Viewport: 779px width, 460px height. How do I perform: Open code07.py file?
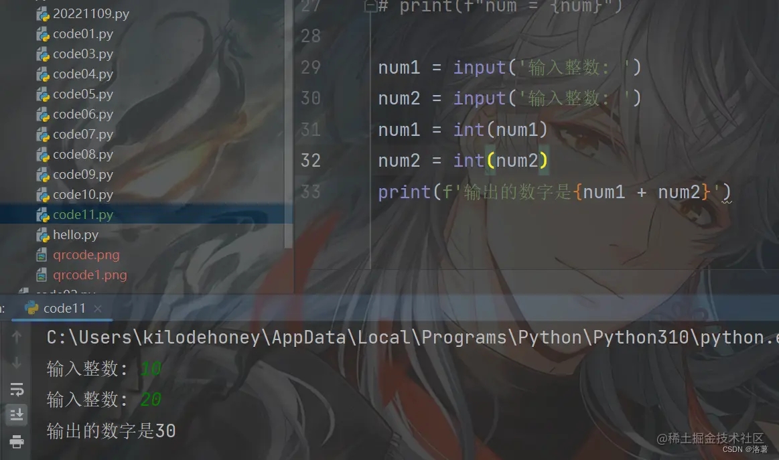[x=83, y=134]
